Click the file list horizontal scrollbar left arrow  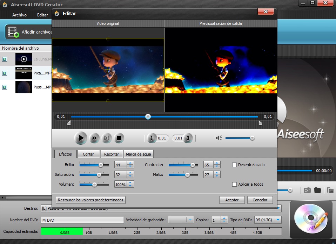[2, 198]
